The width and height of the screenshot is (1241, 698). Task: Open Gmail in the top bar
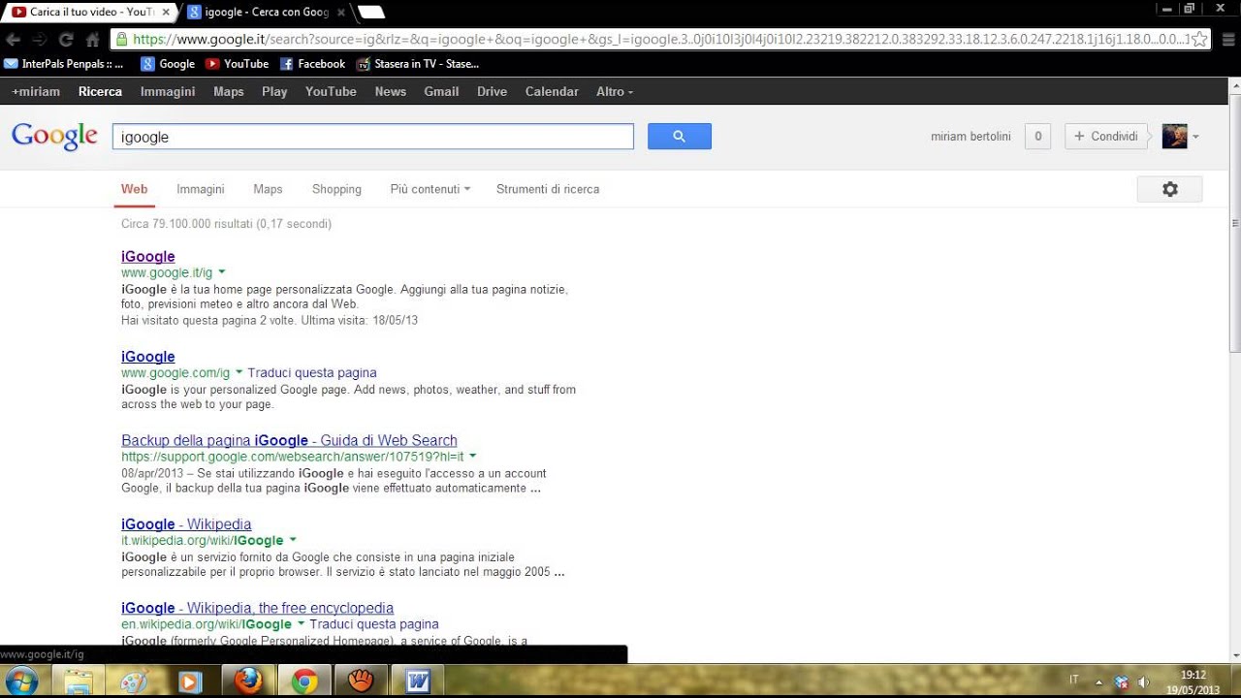click(441, 91)
